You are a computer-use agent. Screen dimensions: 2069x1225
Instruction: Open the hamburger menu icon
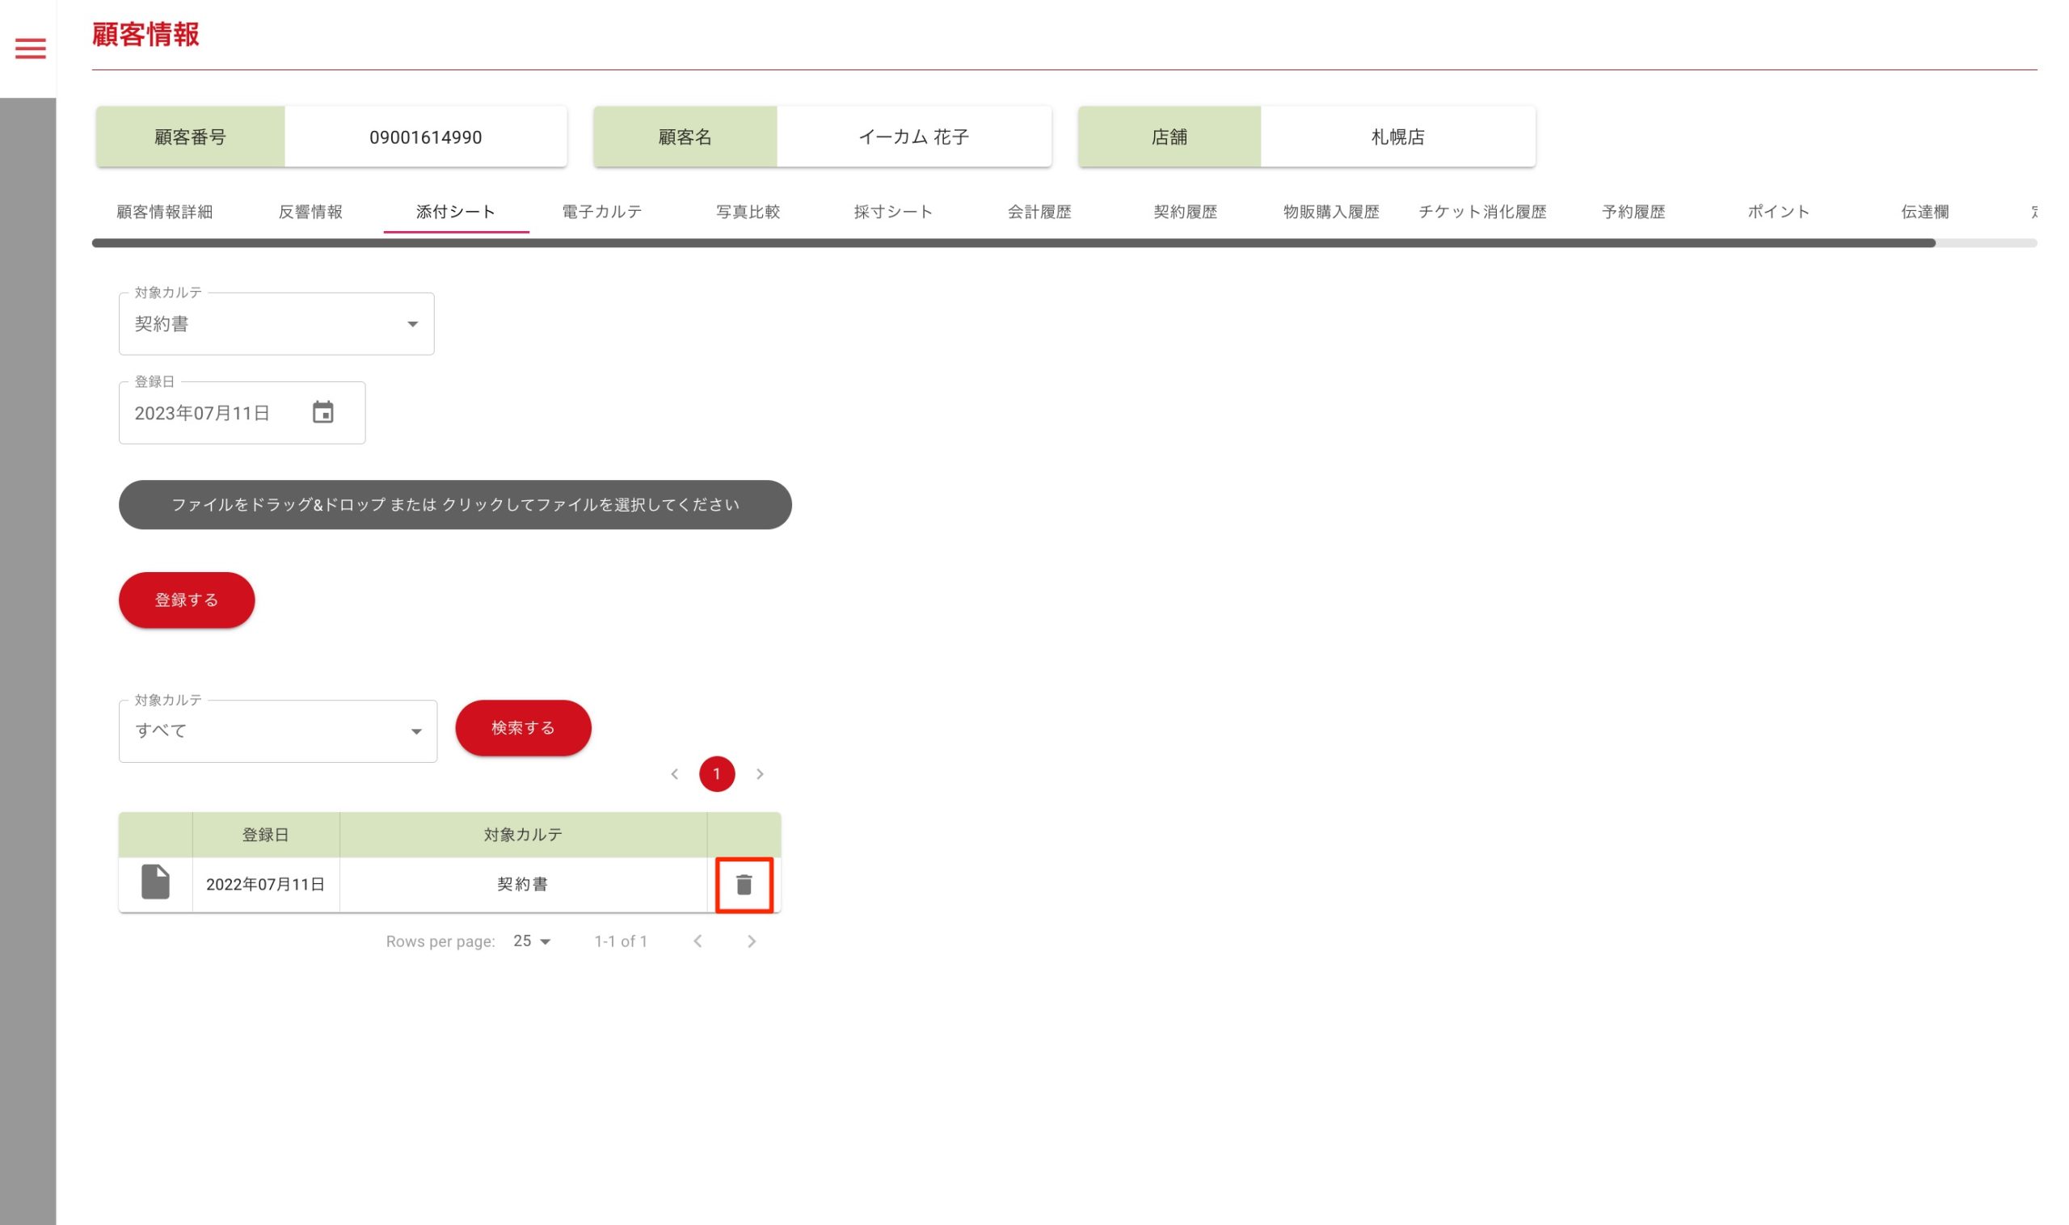(x=31, y=48)
